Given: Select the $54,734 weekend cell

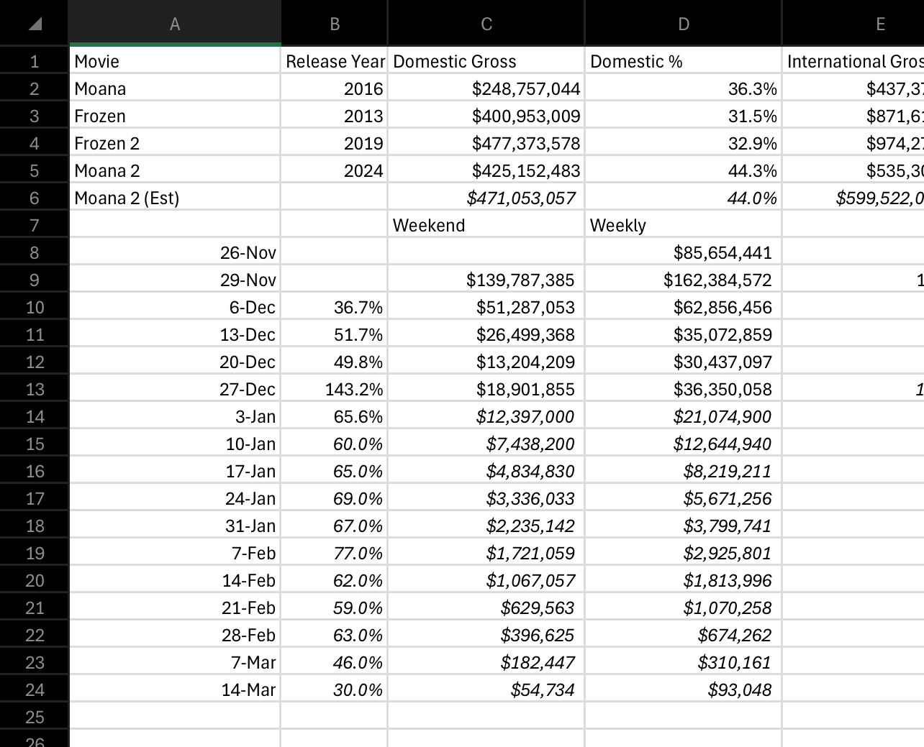Looking at the screenshot, I should point(486,689).
